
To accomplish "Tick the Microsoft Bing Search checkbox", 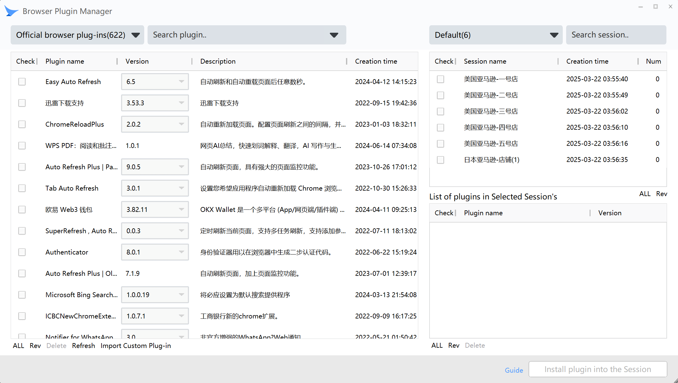I will [x=22, y=295].
